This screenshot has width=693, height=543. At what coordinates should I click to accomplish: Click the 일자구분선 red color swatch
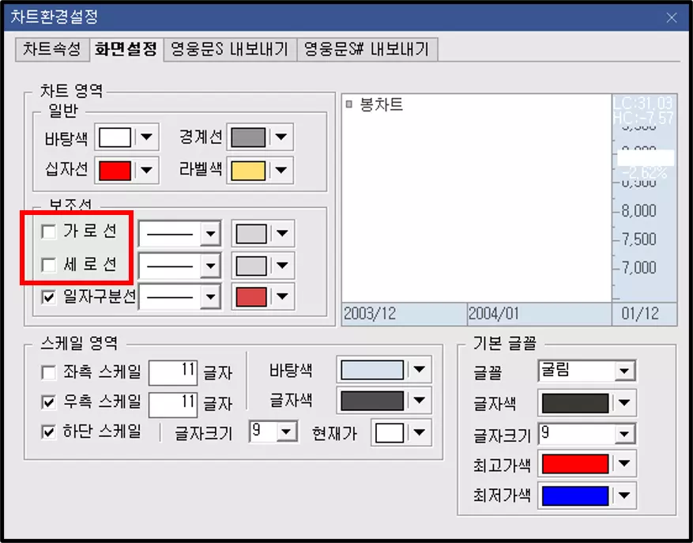click(x=251, y=296)
